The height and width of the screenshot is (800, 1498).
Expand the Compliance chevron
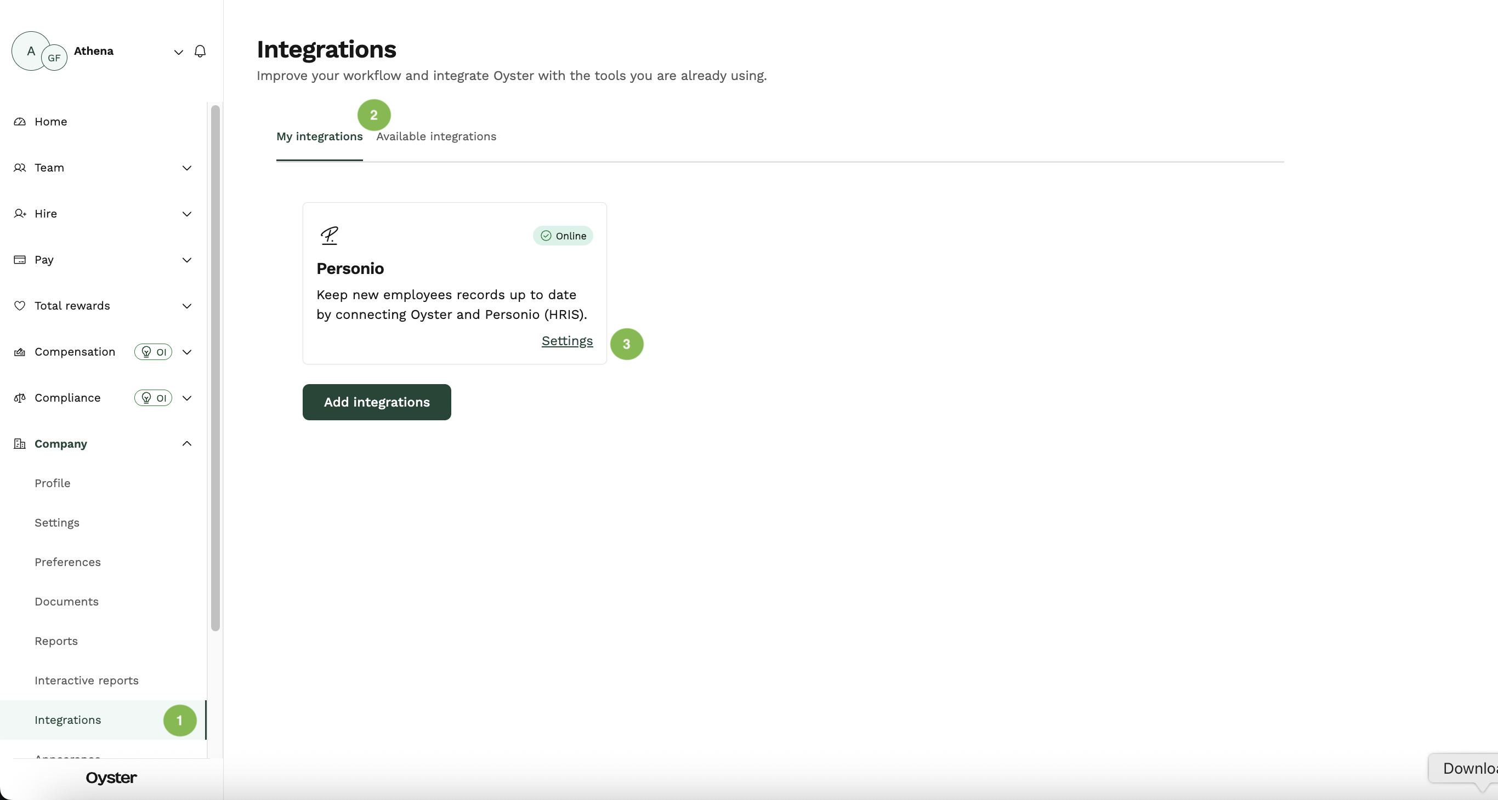click(186, 397)
